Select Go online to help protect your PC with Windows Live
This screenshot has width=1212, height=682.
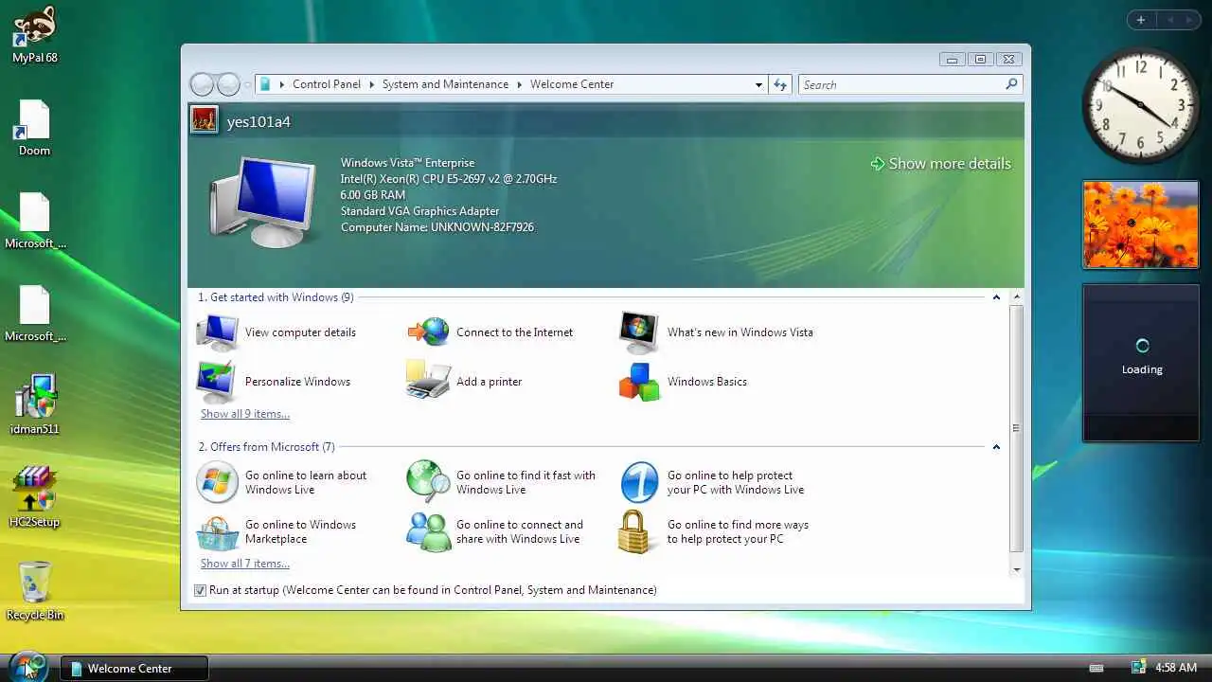pos(712,482)
